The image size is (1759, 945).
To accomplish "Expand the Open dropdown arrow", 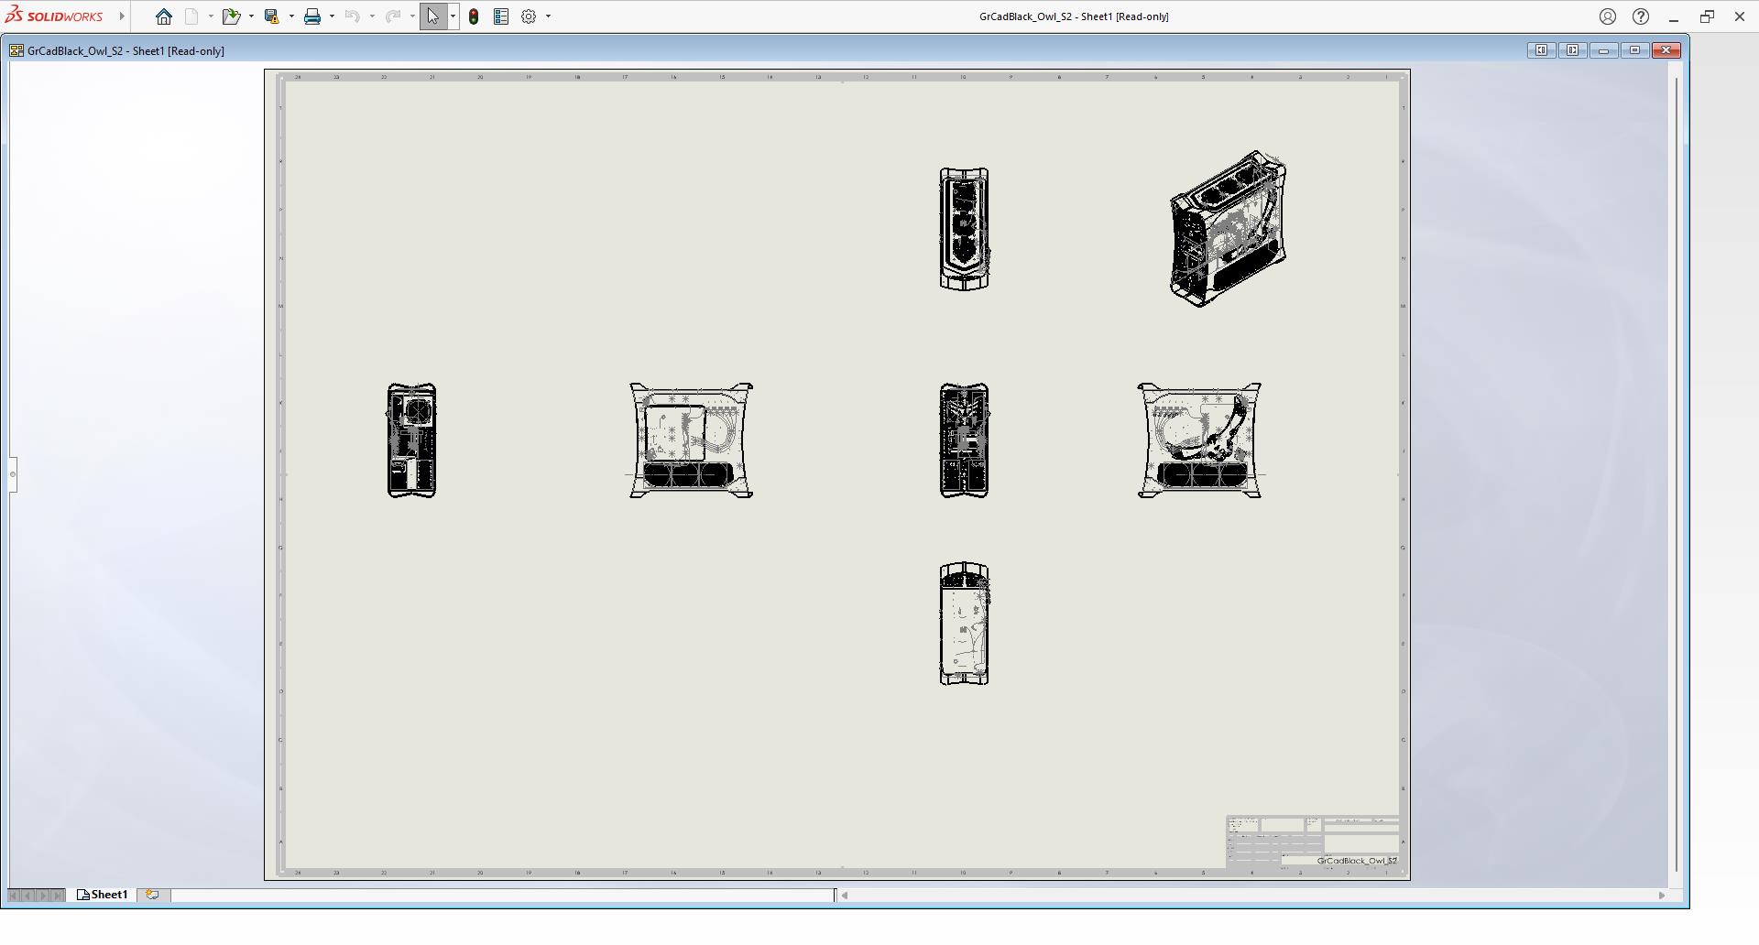I will point(251,16).
